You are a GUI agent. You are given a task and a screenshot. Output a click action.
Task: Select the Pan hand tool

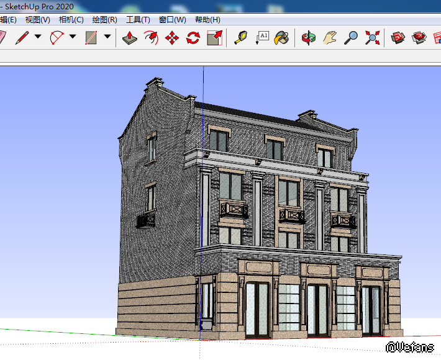pyautogui.click(x=329, y=38)
